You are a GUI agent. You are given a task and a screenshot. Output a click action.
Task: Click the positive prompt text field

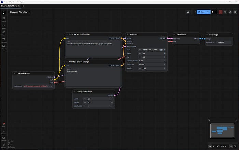click(x=93, y=48)
